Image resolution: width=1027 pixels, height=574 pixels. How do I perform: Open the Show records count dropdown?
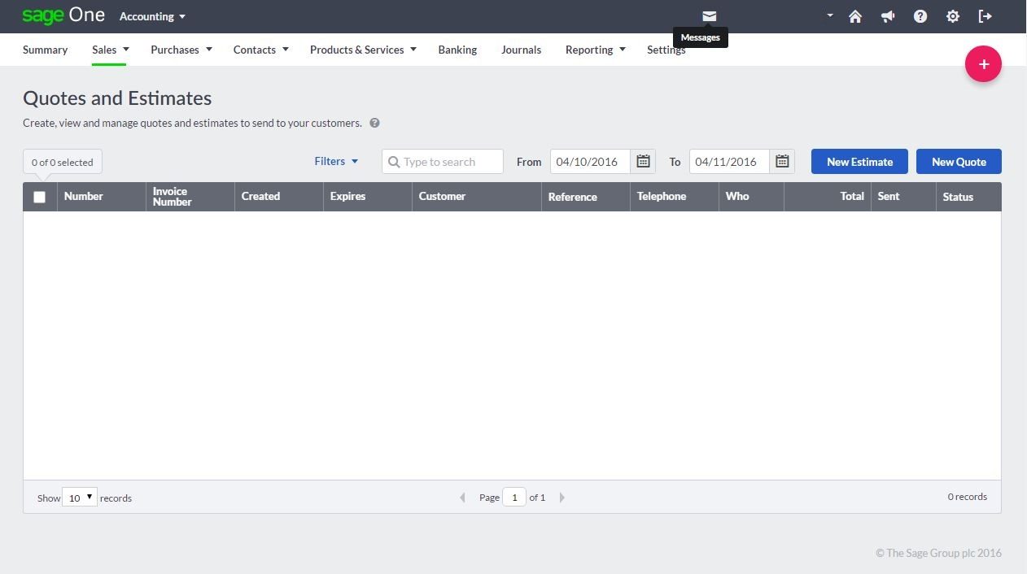[80, 498]
